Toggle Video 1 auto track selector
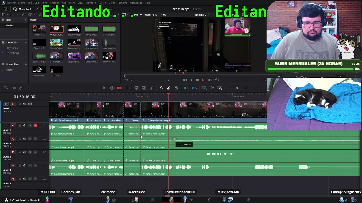Screen dimensions: 362x203 click(x=25, y=104)
